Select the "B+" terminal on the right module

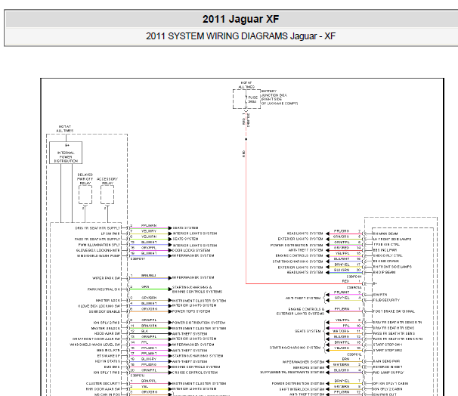pyautogui.click(x=375, y=283)
